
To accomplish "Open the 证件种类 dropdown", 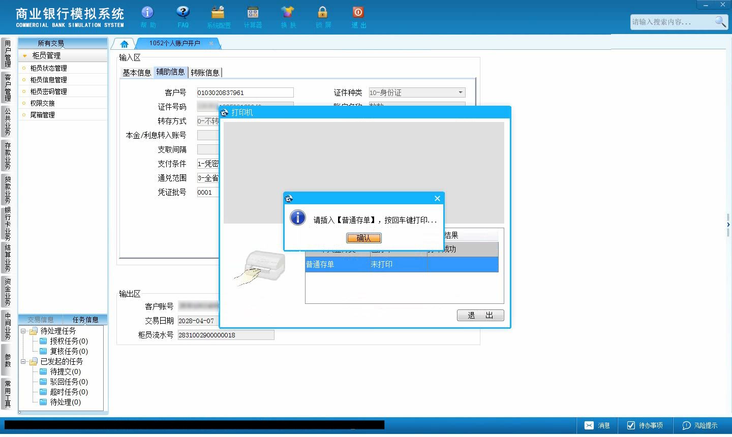I will coord(461,92).
